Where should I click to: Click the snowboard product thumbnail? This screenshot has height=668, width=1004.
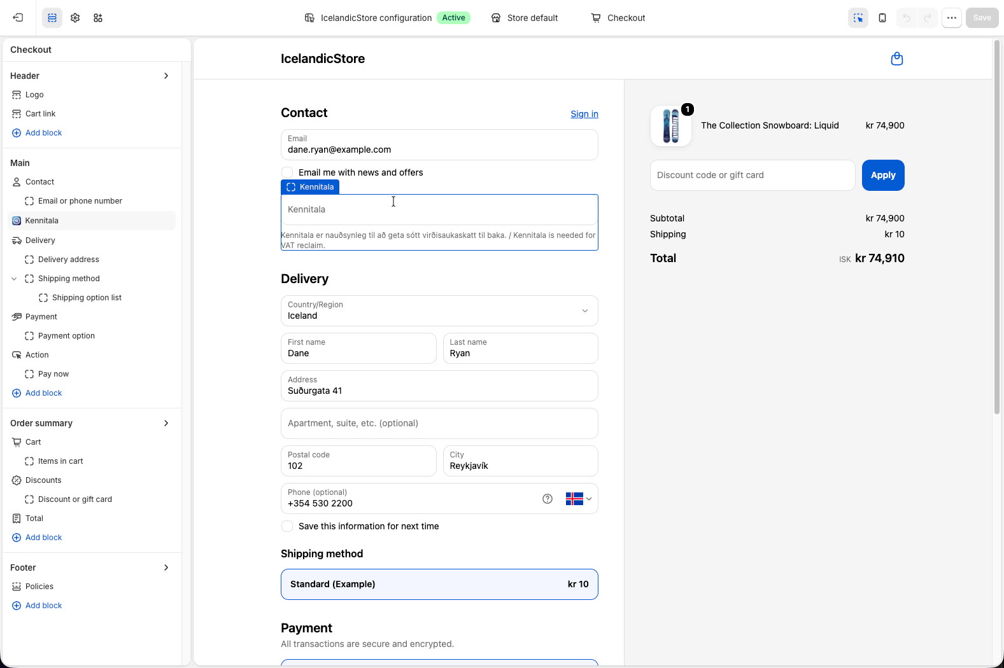(x=671, y=126)
